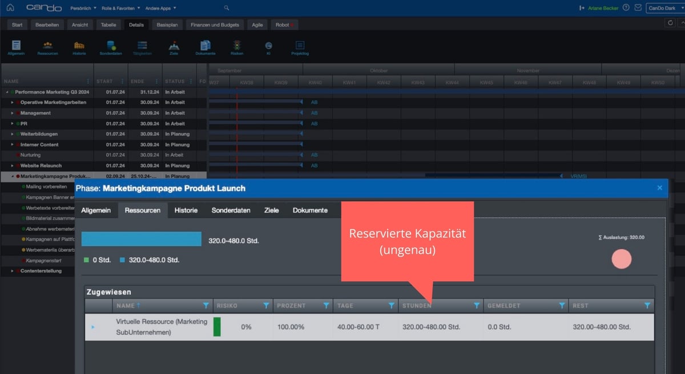Open the Projektlog icon

299,44
